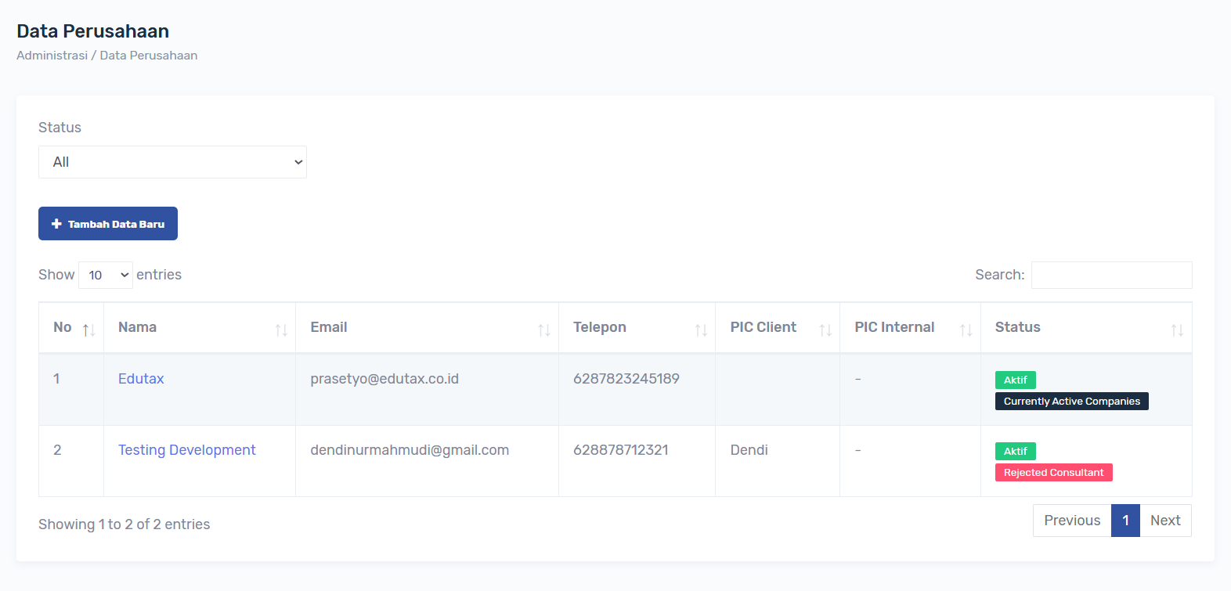Click Telepon column sort arrows
The image size is (1231, 591).
pos(701,330)
